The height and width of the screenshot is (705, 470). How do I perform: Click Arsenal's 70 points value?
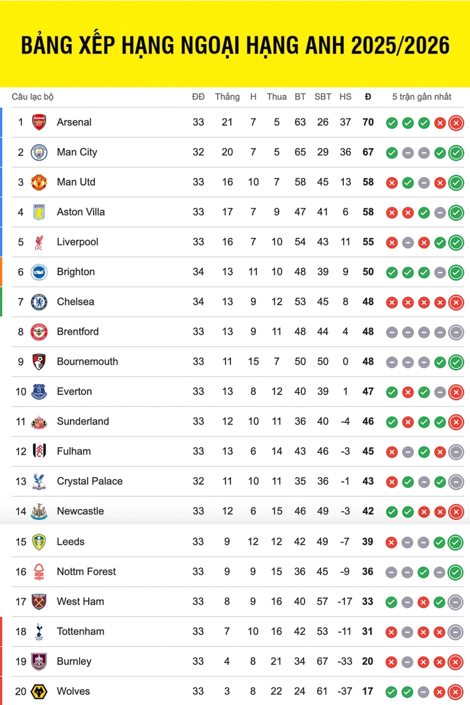(x=368, y=122)
